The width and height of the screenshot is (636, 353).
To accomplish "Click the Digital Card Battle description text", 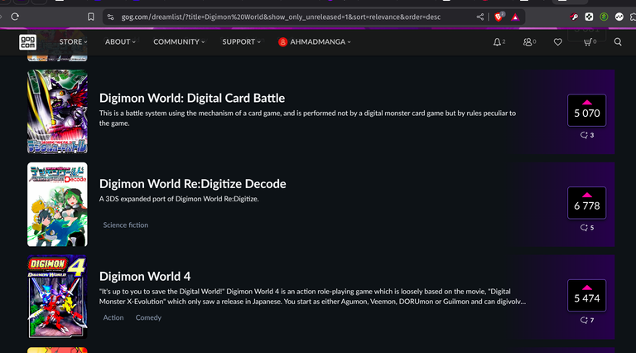I will coord(307,118).
